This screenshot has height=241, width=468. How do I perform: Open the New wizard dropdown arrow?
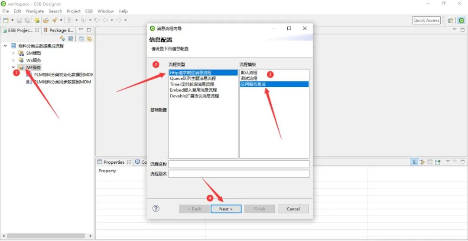13,20
